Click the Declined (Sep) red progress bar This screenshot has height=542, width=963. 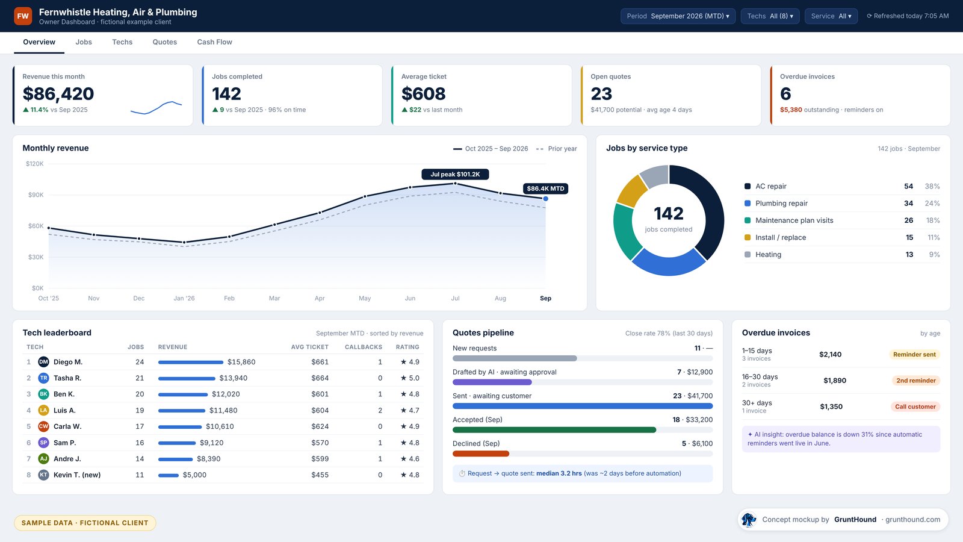[x=481, y=453]
